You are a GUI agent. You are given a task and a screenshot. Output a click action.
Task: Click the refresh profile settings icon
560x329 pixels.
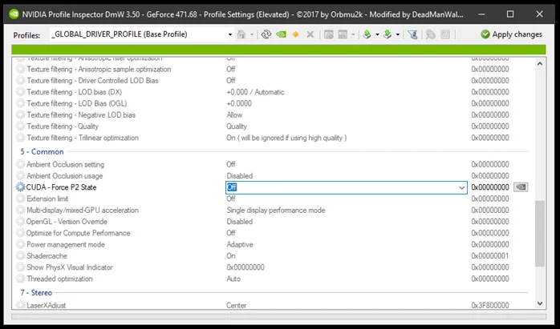(x=266, y=34)
